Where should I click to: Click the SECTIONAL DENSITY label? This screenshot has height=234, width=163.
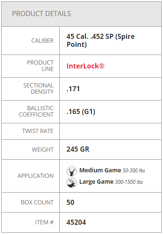pos(38,89)
